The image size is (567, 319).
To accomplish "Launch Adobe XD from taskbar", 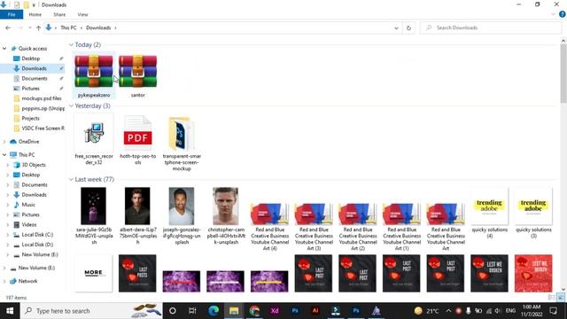I will click(x=275, y=311).
